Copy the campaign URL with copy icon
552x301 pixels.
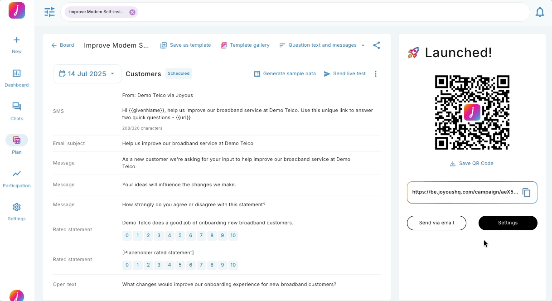[x=526, y=193]
